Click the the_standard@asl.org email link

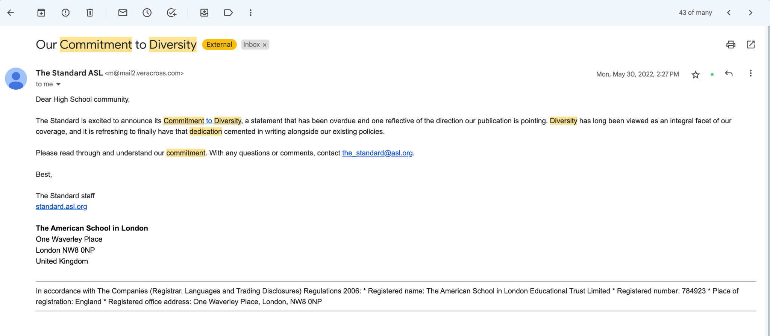tap(377, 153)
